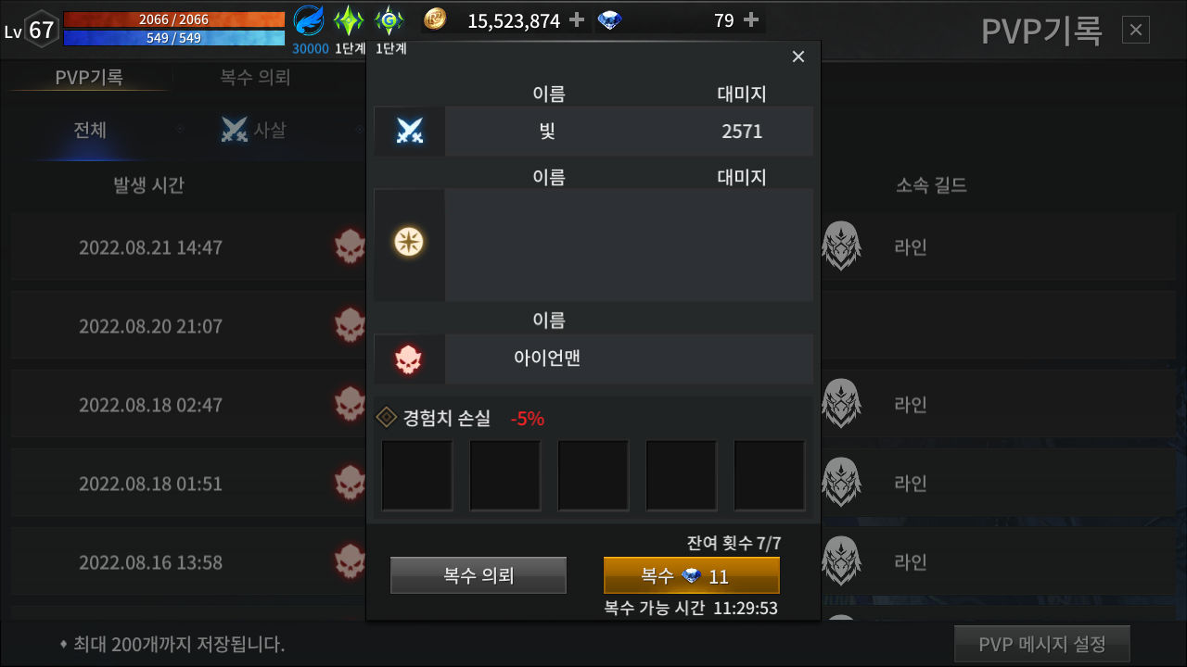The width and height of the screenshot is (1187, 667).
Task: Click the crossed swords icon beside 빛
Action: click(x=409, y=131)
